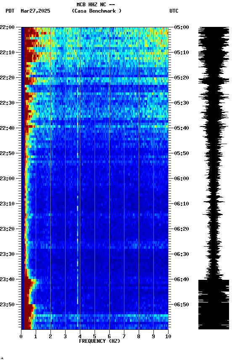Click the '23:30' PDT time label
The image size is (232, 363).
[x=7, y=255]
